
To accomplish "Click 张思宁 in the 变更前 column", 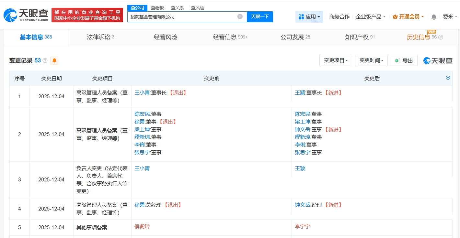I will click(x=142, y=153).
